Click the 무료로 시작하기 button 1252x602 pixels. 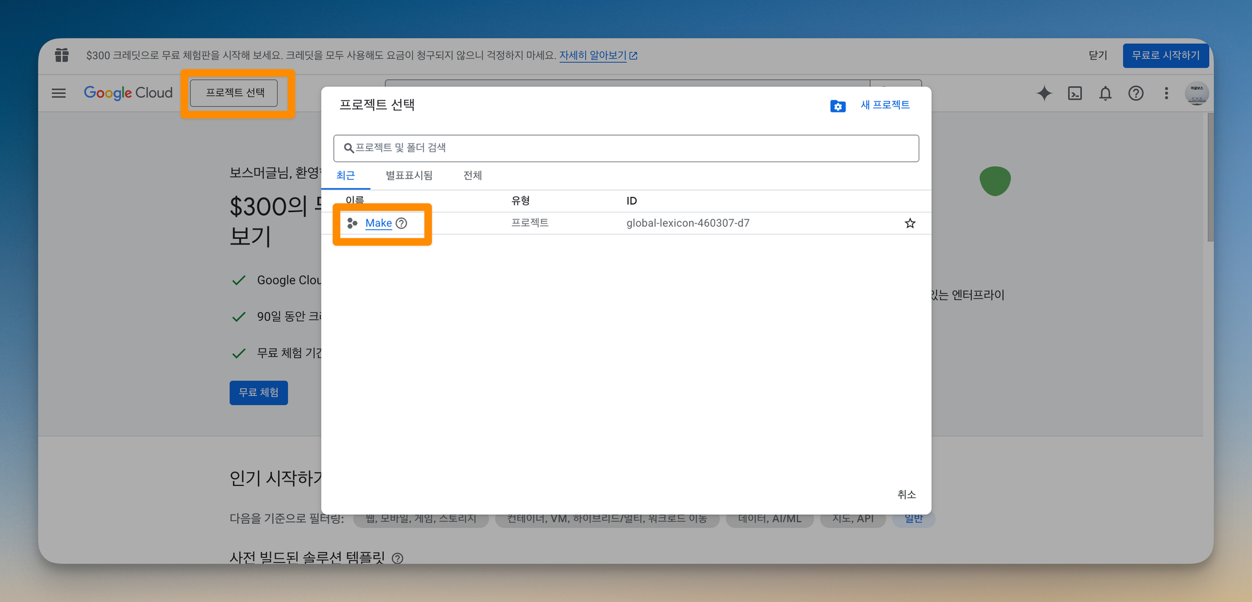pos(1165,56)
